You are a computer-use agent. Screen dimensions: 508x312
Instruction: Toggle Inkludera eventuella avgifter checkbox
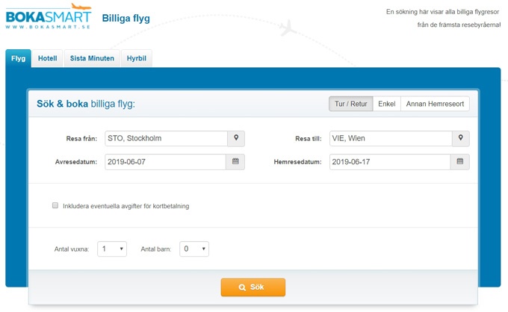click(55, 205)
